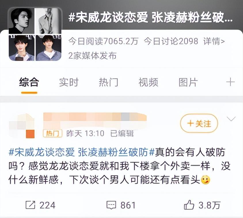The image size is (243, 218).
Task: Switch to the 实时 tab
Action: click(69, 82)
